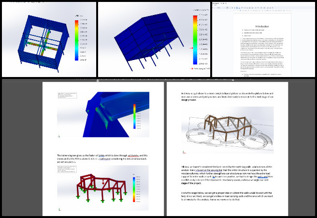Click the red yield marker arrow on legend
This screenshot has height=218, width=317.
(x=191, y=48)
